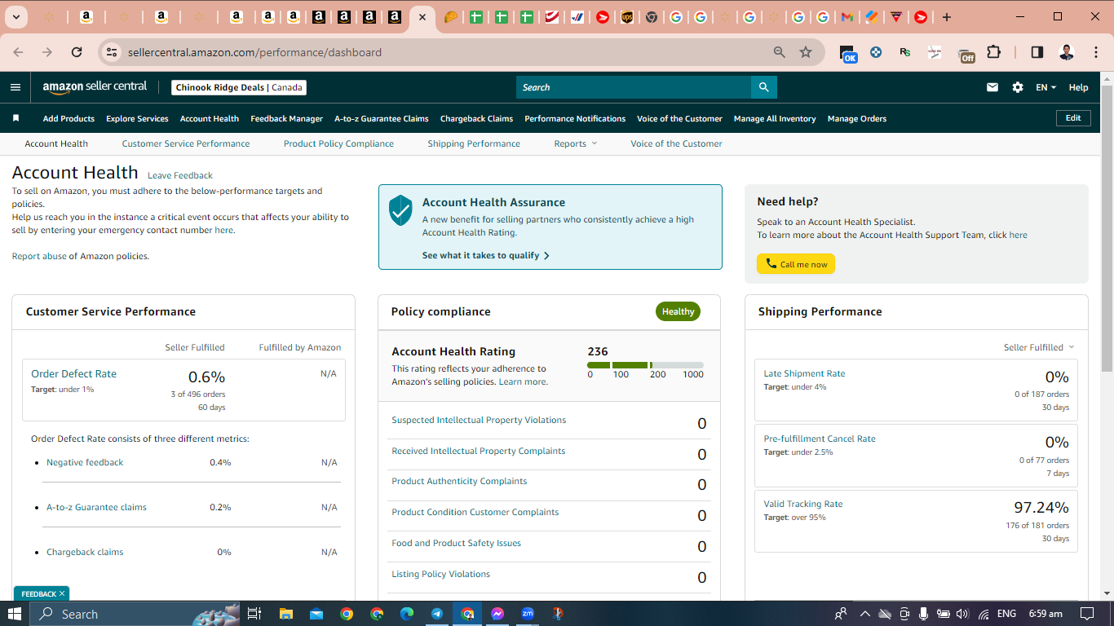
Task: Open Messenger from the taskbar
Action: coord(497,614)
